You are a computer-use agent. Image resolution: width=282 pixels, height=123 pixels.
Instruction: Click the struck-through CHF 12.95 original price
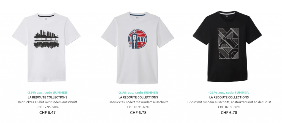point(44,107)
